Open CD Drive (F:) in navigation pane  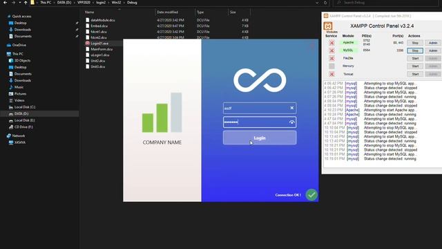click(x=23, y=127)
